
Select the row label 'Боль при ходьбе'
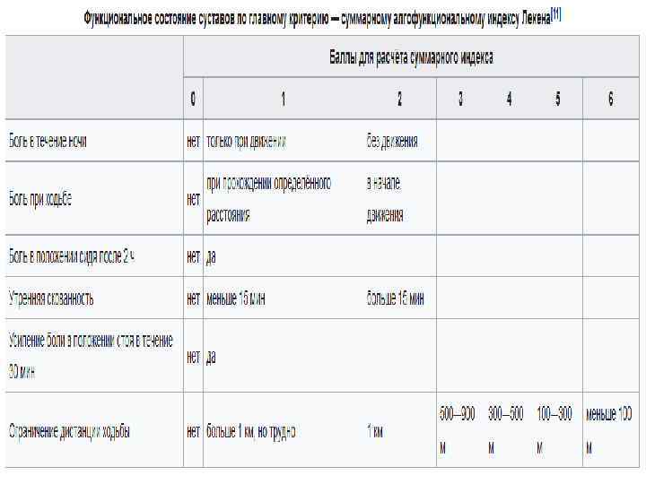[40, 199]
